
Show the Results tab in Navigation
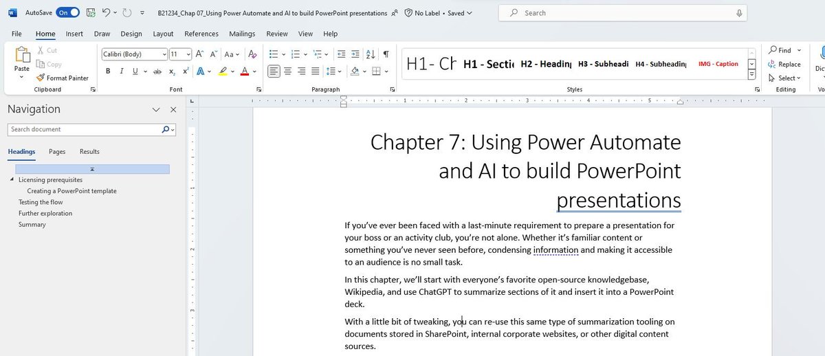[89, 152]
